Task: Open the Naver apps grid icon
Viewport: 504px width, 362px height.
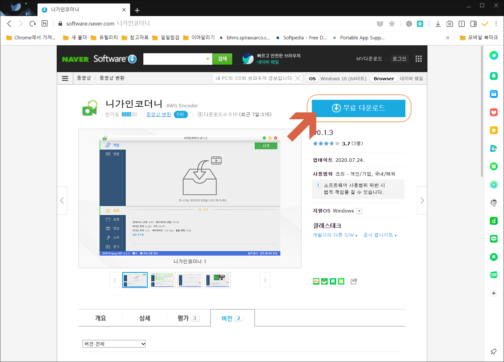Action: tap(419, 59)
